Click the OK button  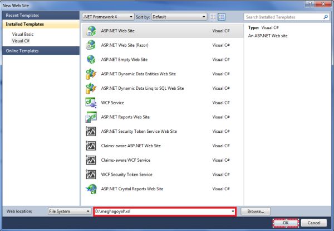click(x=286, y=223)
